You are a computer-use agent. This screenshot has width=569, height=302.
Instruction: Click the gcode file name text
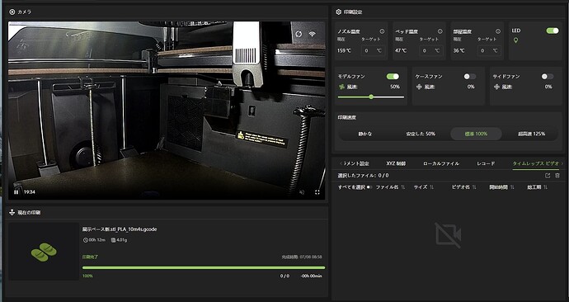(120, 229)
